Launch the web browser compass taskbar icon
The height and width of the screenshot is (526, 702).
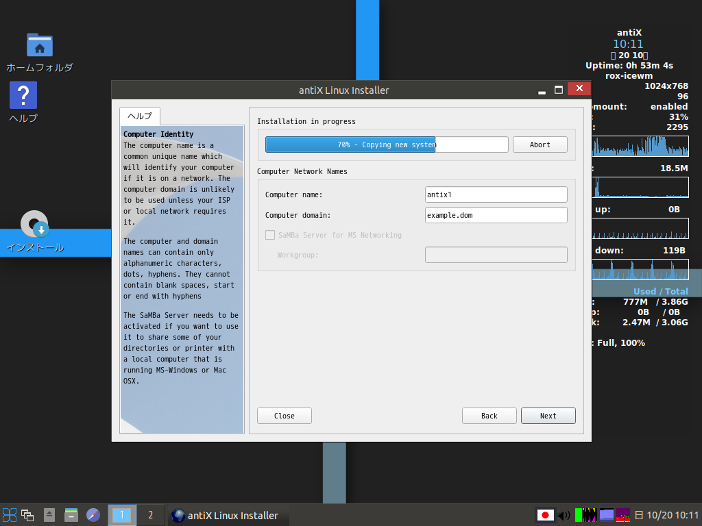[x=93, y=515]
